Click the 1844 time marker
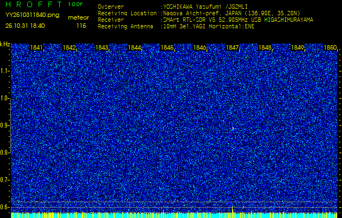The width and height of the screenshot is (342, 218). (134, 47)
